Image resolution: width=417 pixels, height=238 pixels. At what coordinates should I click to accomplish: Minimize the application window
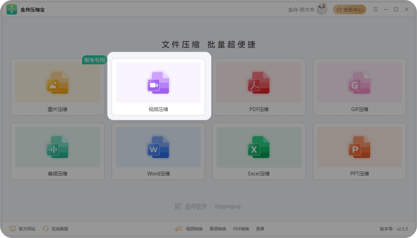tap(386, 9)
